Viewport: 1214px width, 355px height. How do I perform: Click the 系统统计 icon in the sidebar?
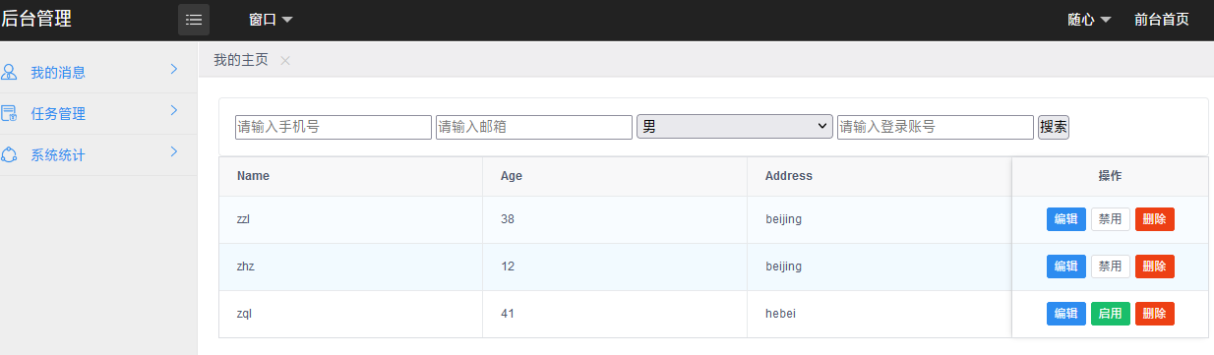9,154
